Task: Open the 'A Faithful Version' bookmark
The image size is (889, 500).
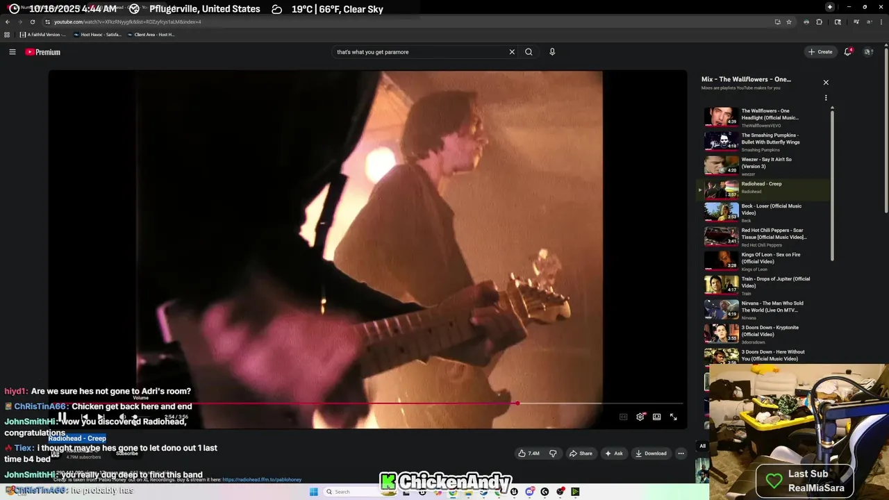Action: 42,35
